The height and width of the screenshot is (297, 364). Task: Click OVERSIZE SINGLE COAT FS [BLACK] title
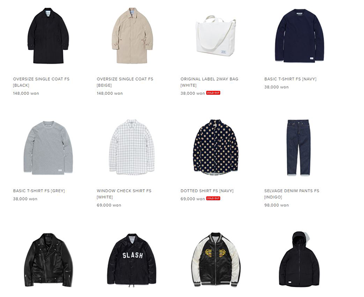click(41, 82)
